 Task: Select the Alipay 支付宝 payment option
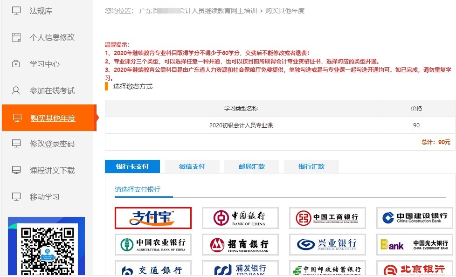pyautogui.click(x=153, y=217)
